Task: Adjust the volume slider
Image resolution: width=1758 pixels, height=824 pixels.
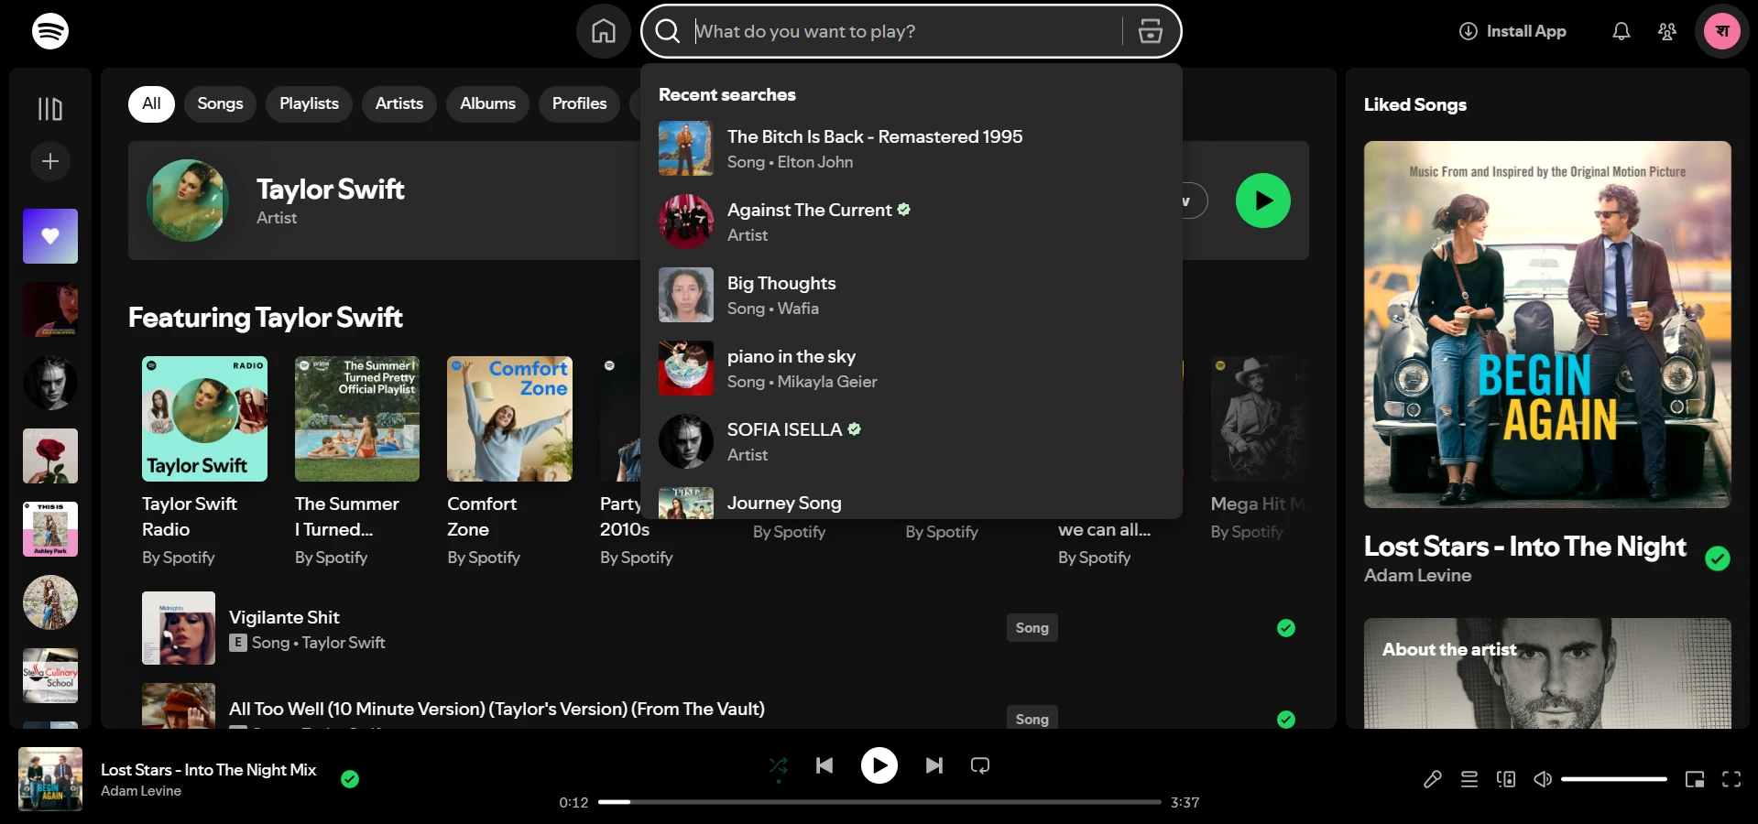Action: 1614,779
